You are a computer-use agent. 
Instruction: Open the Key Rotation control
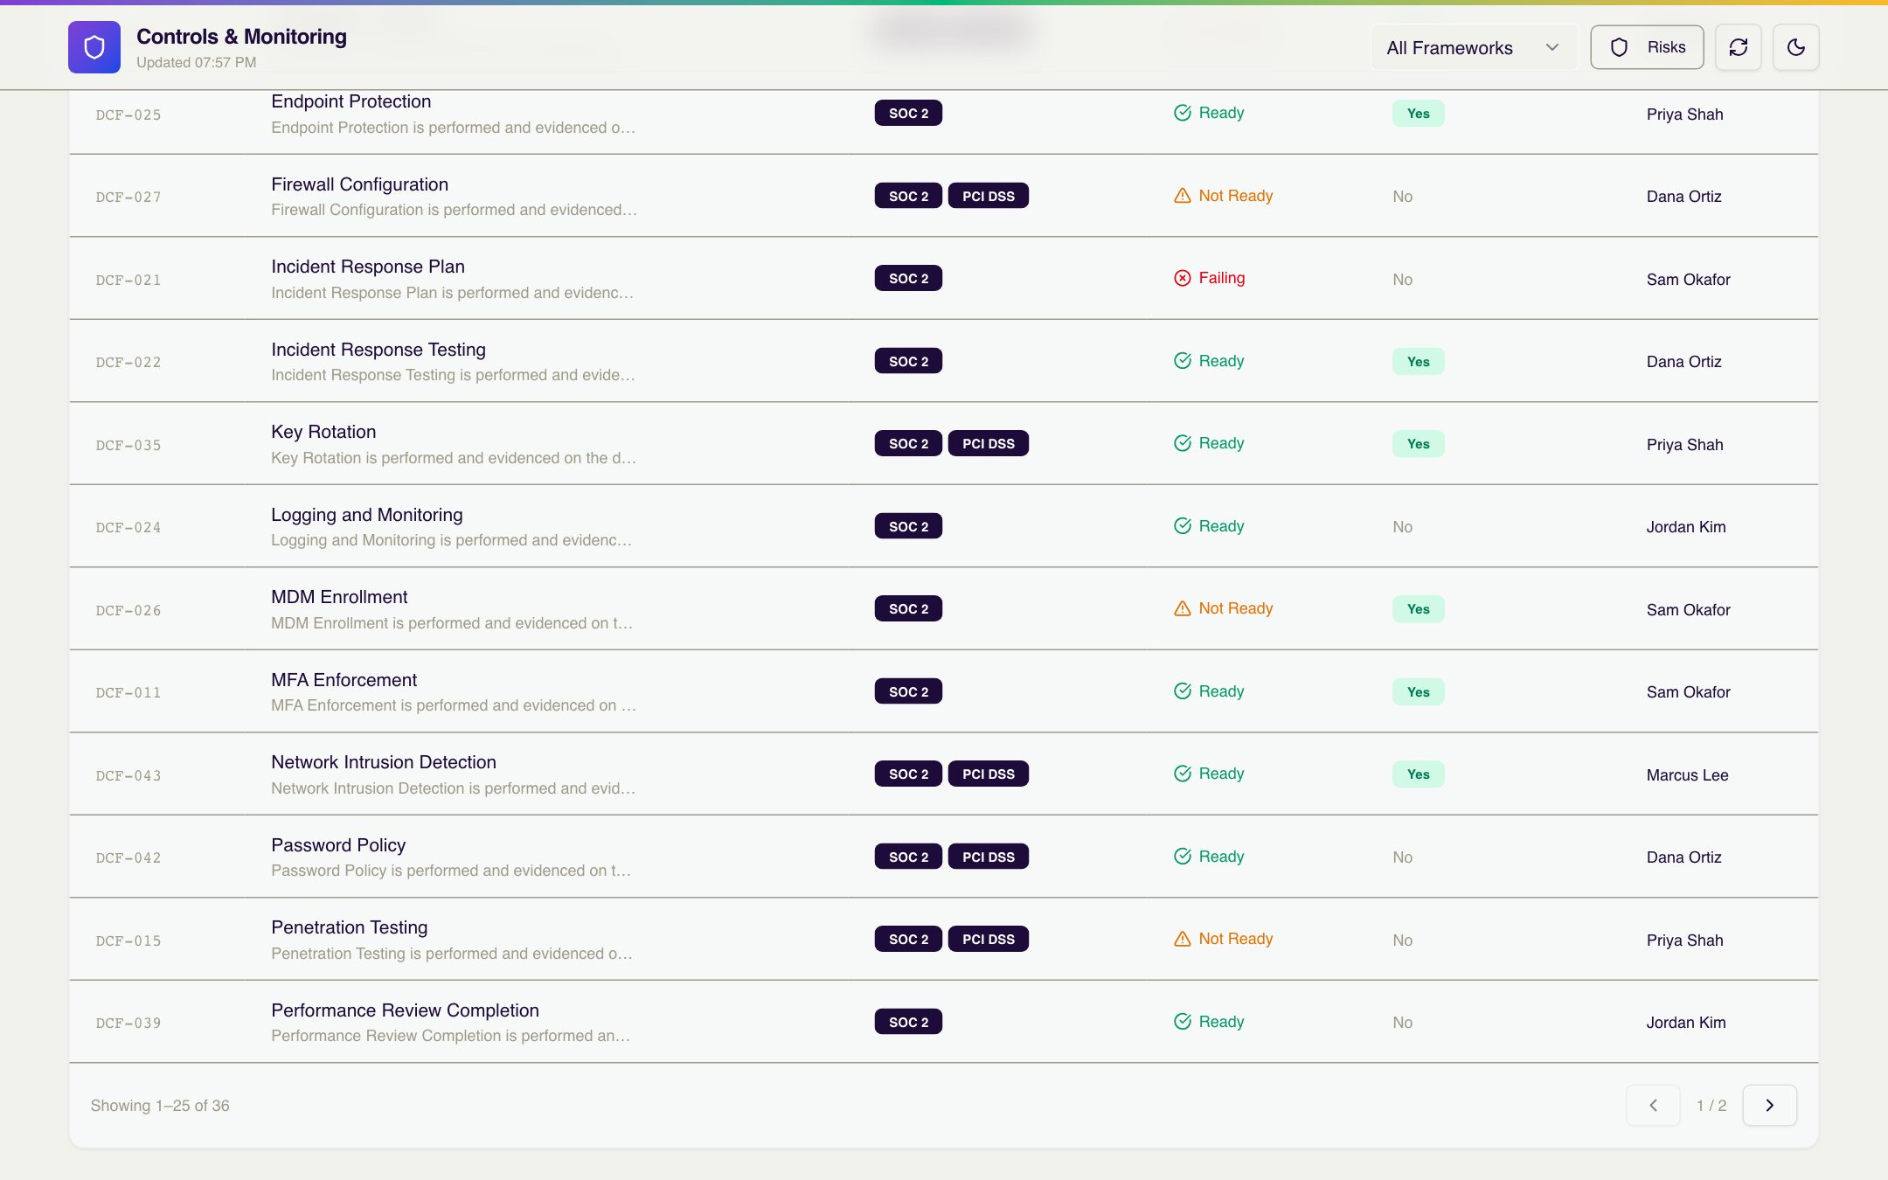[x=323, y=432]
